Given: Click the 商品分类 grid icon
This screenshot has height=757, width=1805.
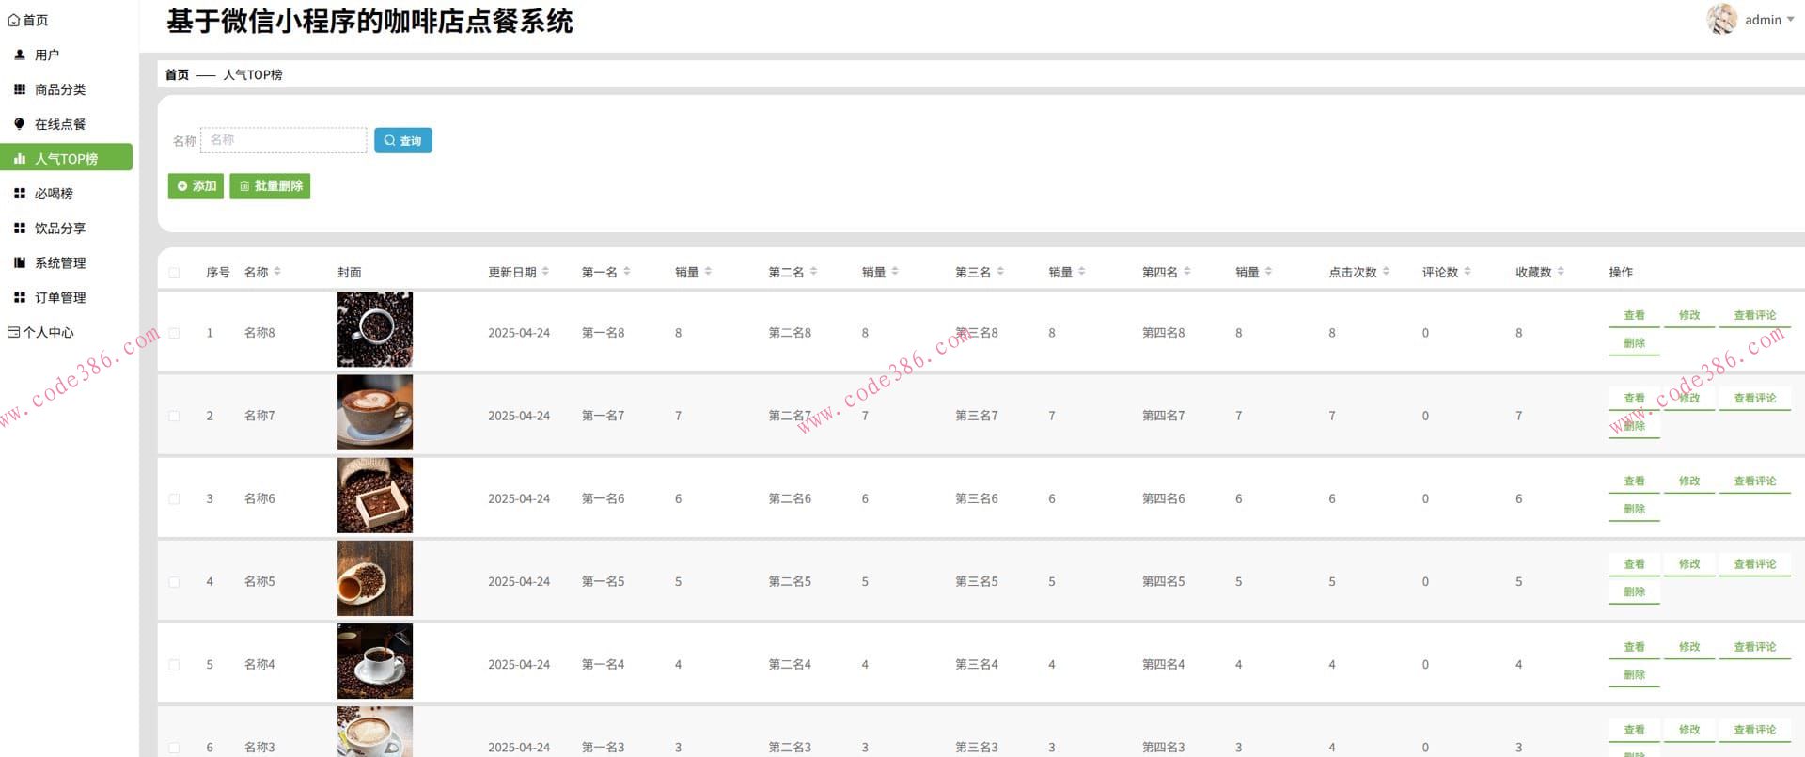Looking at the screenshot, I should pos(20,89).
